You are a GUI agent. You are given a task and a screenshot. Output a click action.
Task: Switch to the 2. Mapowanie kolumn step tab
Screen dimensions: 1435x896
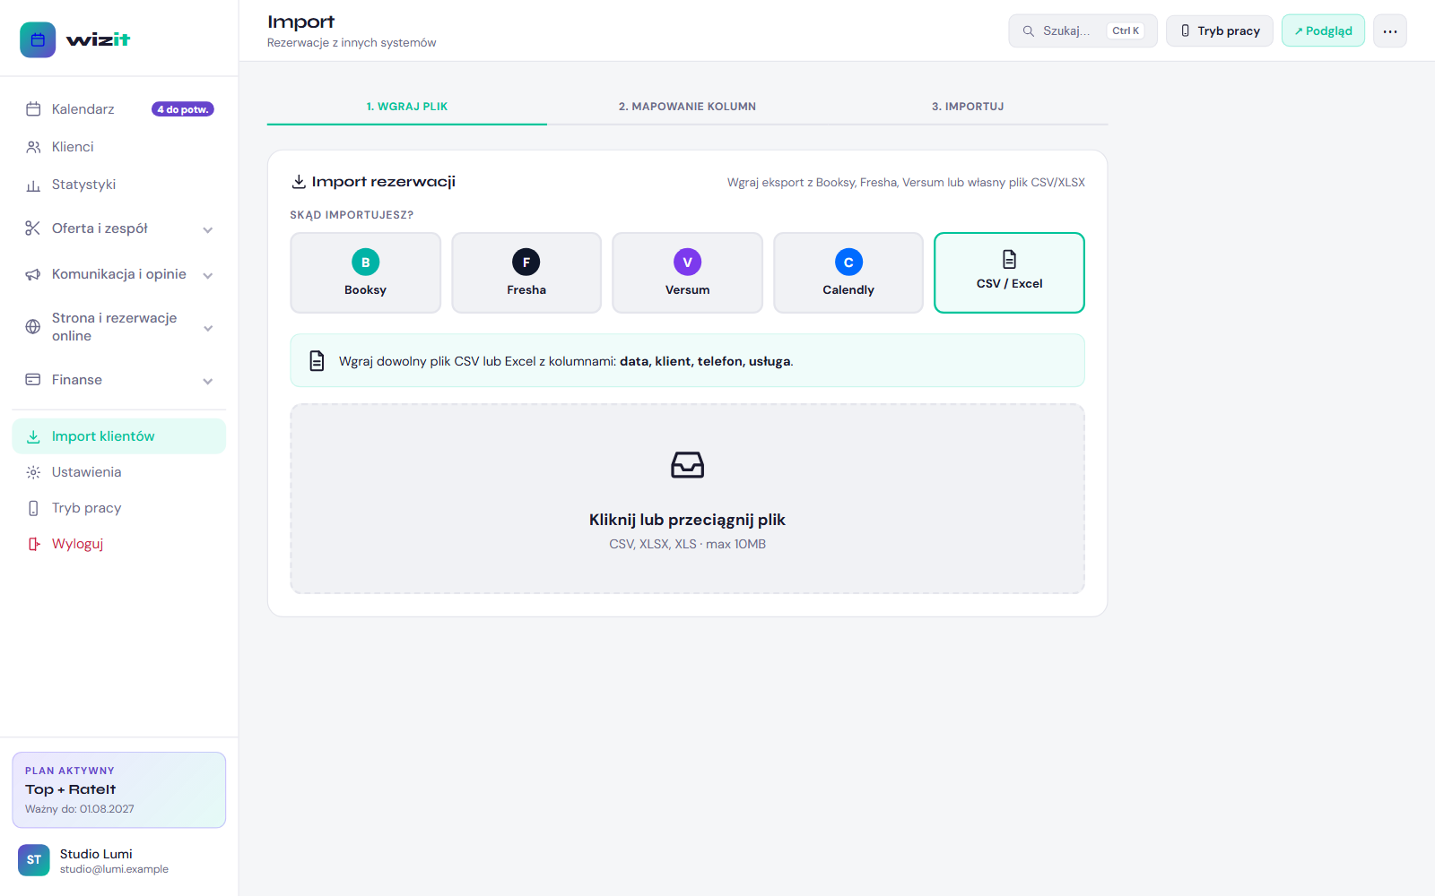click(x=687, y=107)
